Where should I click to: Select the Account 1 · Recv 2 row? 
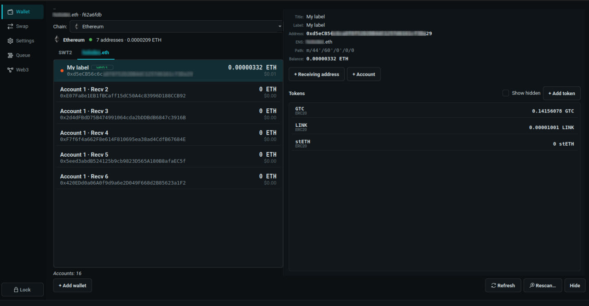[168, 92]
